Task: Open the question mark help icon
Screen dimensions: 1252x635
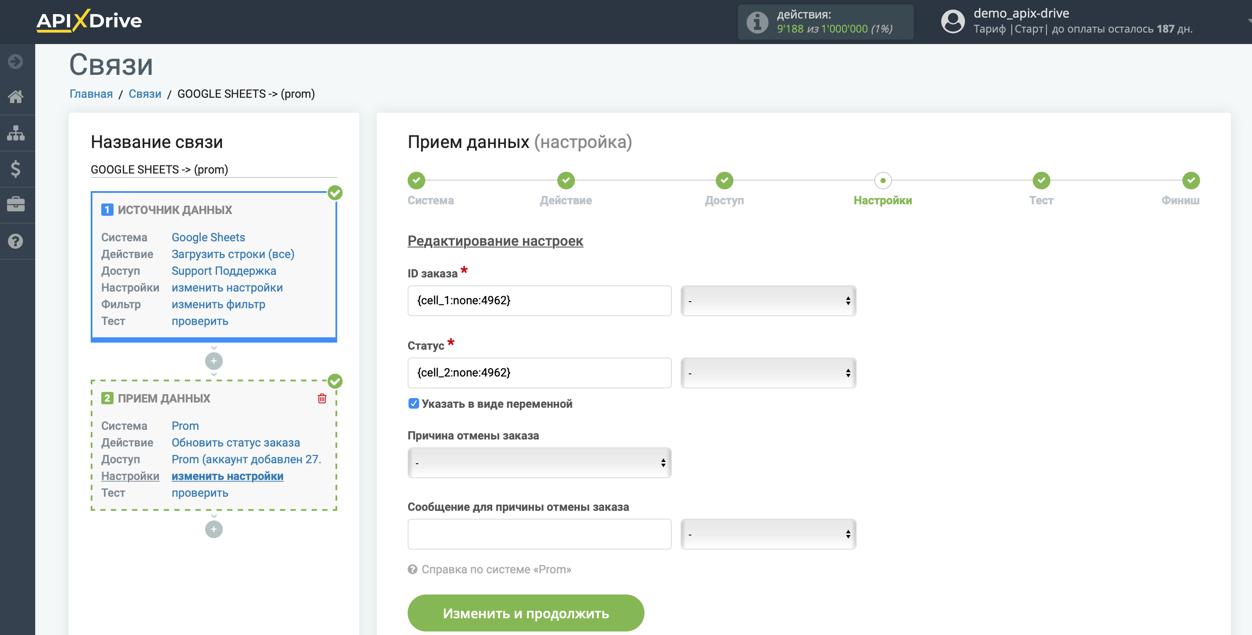Action: tap(15, 241)
